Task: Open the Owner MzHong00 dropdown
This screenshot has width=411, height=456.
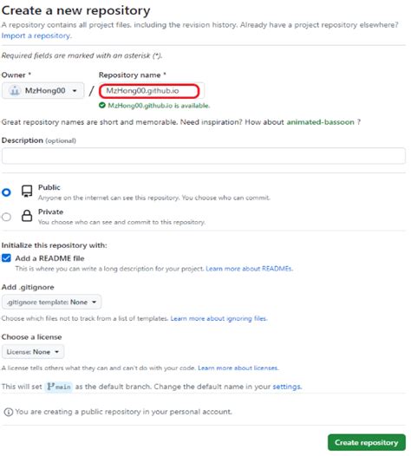Action: [x=43, y=91]
